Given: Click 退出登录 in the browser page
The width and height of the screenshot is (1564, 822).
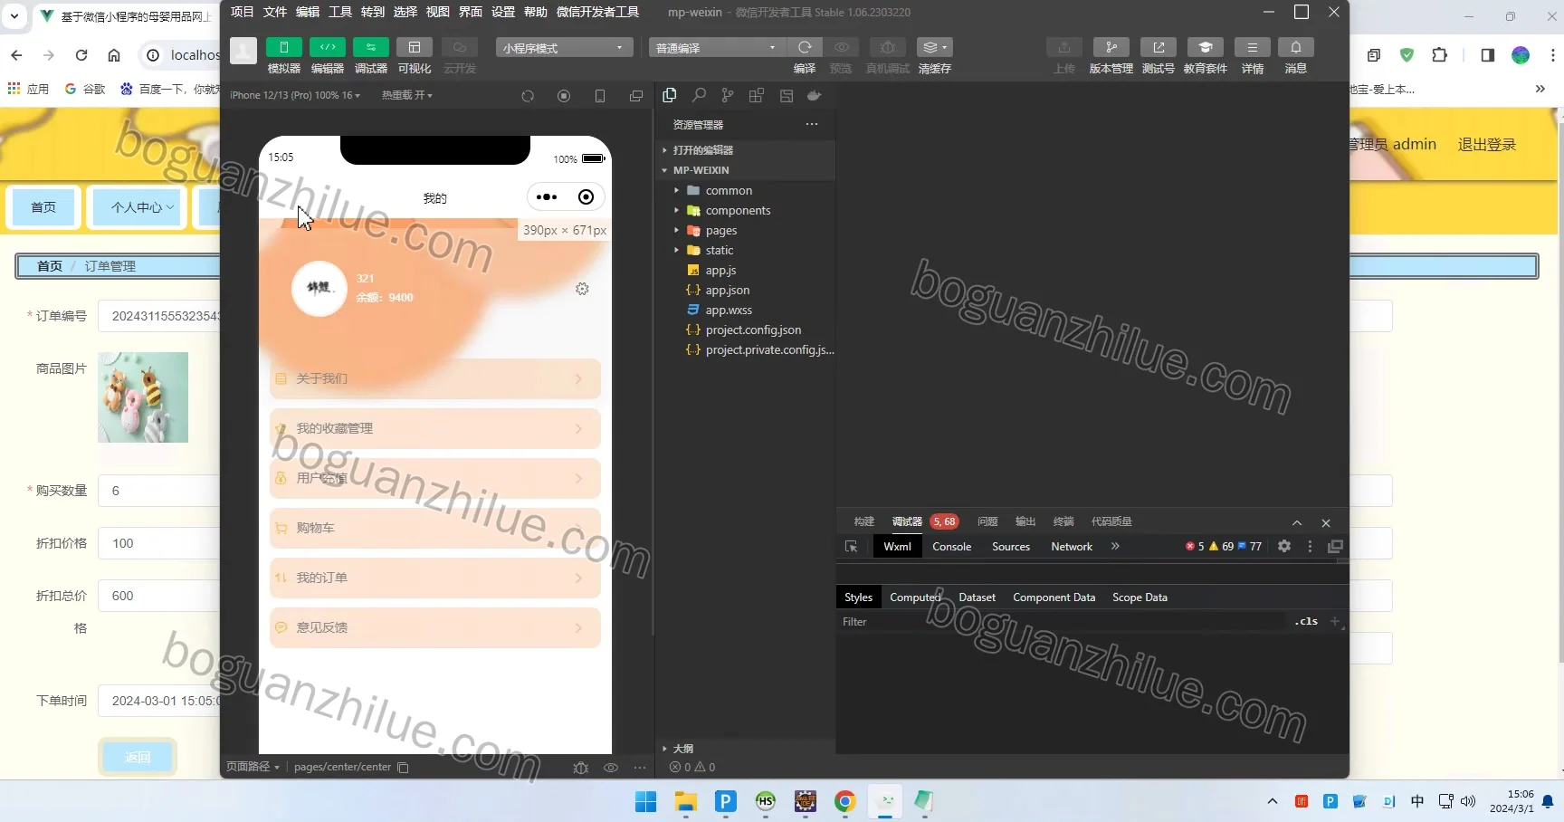Looking at the screenshot, I should coord(1486,144).
